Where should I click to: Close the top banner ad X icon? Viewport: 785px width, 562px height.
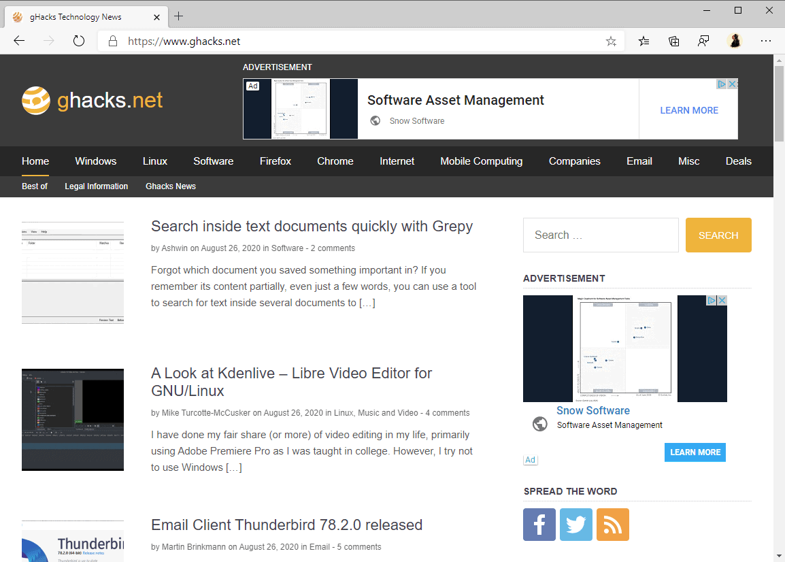[x=733, y=84]
